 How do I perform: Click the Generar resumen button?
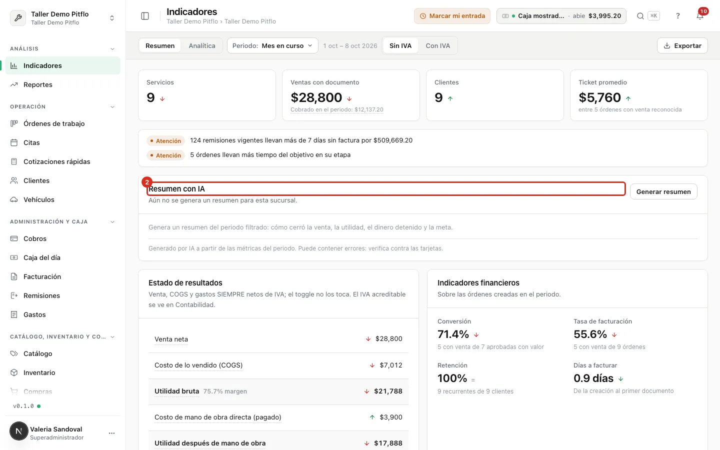pyautogui.click(x=663, y=191)
